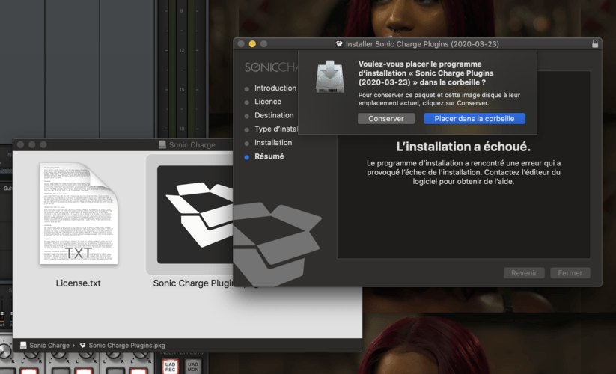Click the package icon in installer title bar
The width and height of the screenshot is (616, 374).
click(x=339, y=44)
